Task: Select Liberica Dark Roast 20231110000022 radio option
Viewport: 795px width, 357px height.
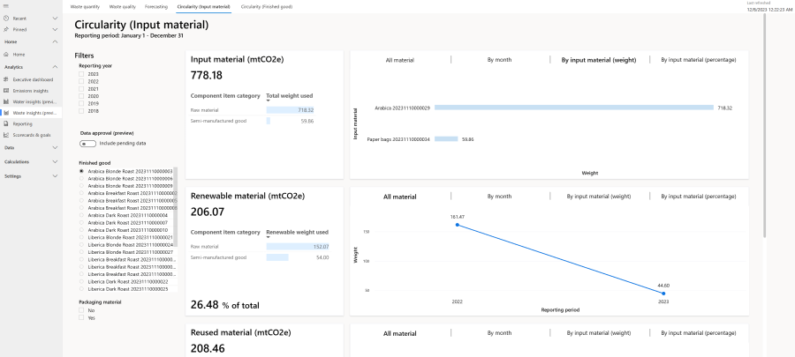Action: [x=82, y=282]
